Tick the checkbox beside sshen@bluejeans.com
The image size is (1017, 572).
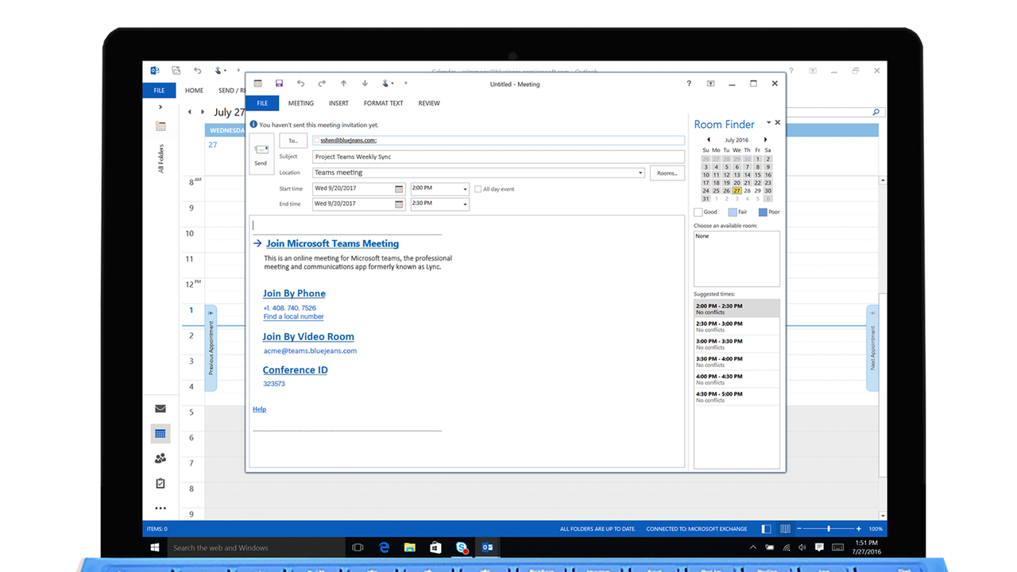(316, 141)
